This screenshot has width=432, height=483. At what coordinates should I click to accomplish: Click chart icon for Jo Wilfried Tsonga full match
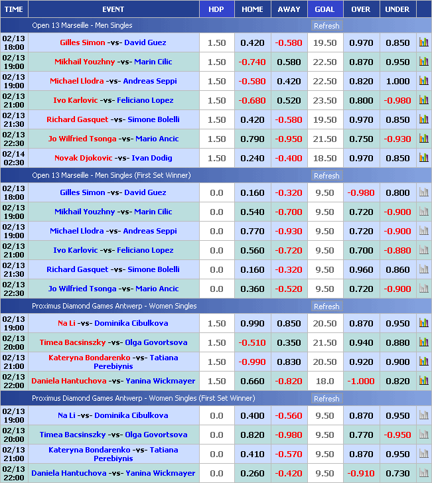423,139
